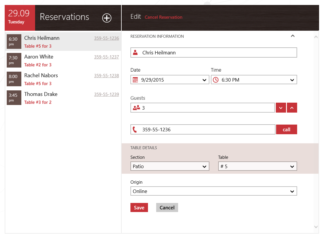Screen dimensions: 322x236
Task: Click the guests group icon
Action: point(136,108)
